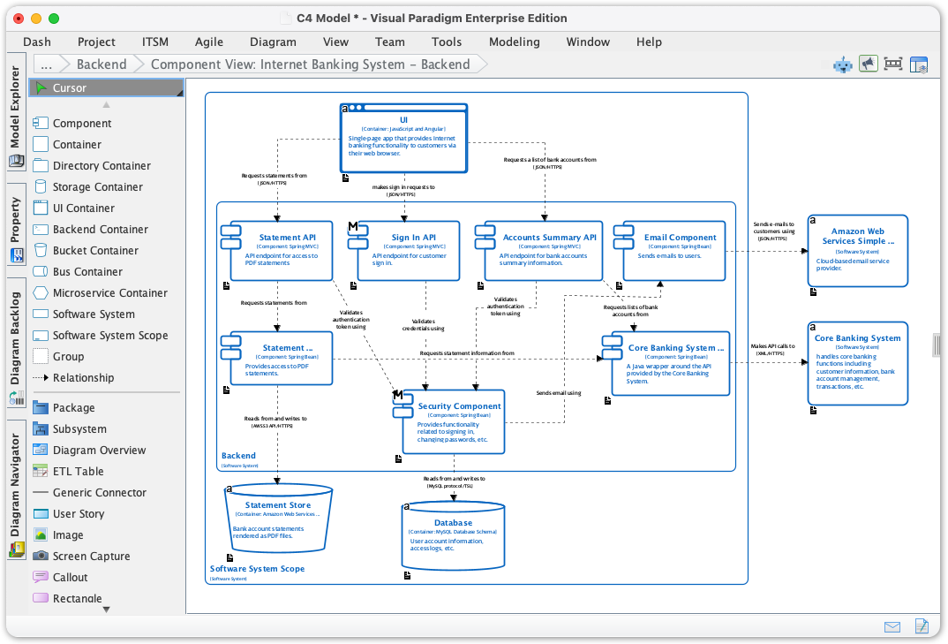Expand the breadcrumb ellipsis to show full path
The height and width of the screenshot is (644, 948).
point(47,64)
